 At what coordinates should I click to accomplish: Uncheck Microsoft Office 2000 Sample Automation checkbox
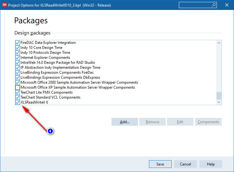[17, 82]
